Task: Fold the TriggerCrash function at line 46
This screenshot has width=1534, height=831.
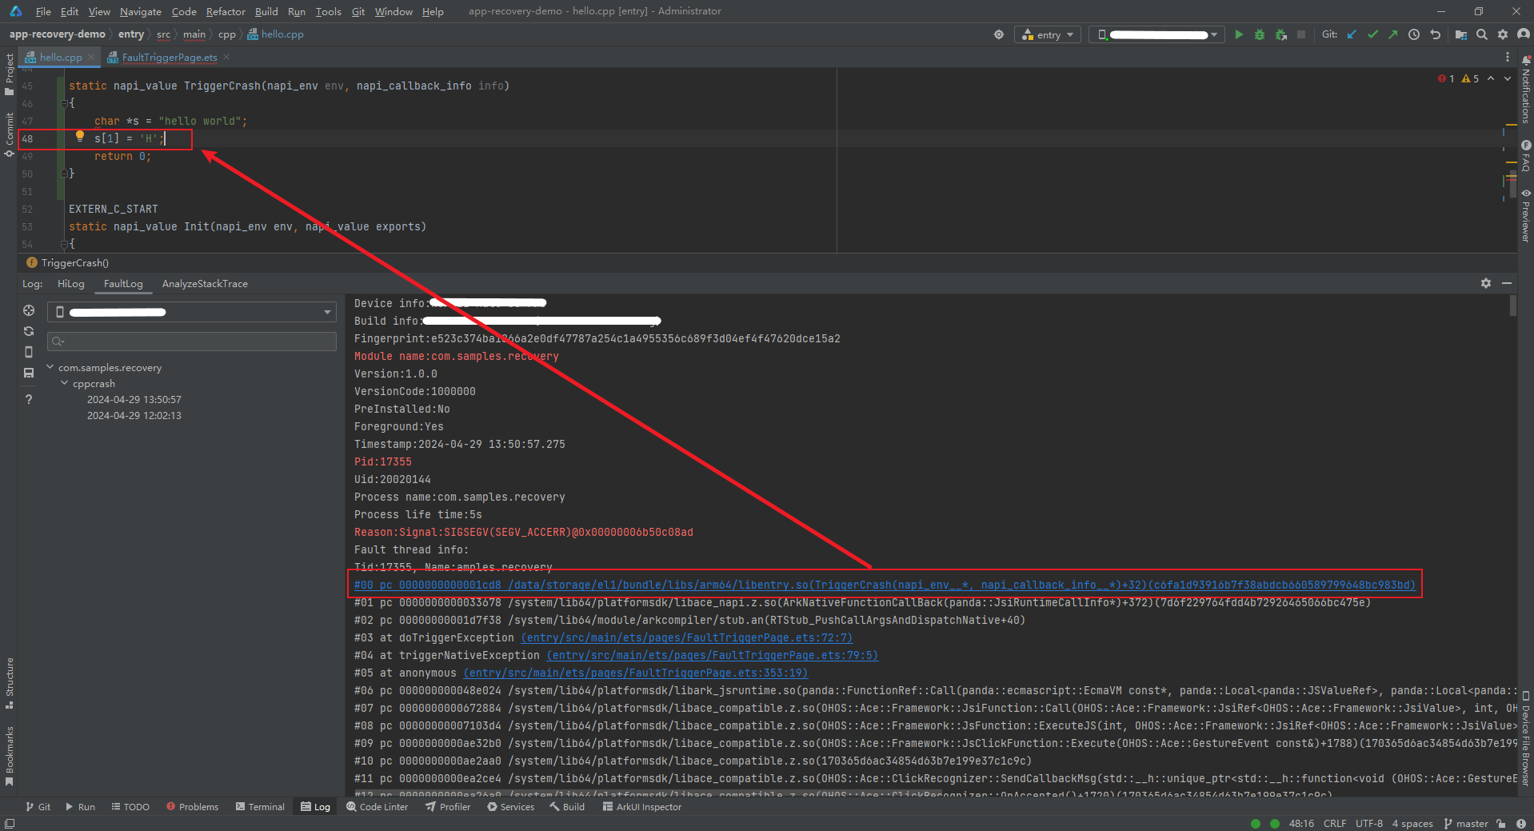Action: coord(63,103)
